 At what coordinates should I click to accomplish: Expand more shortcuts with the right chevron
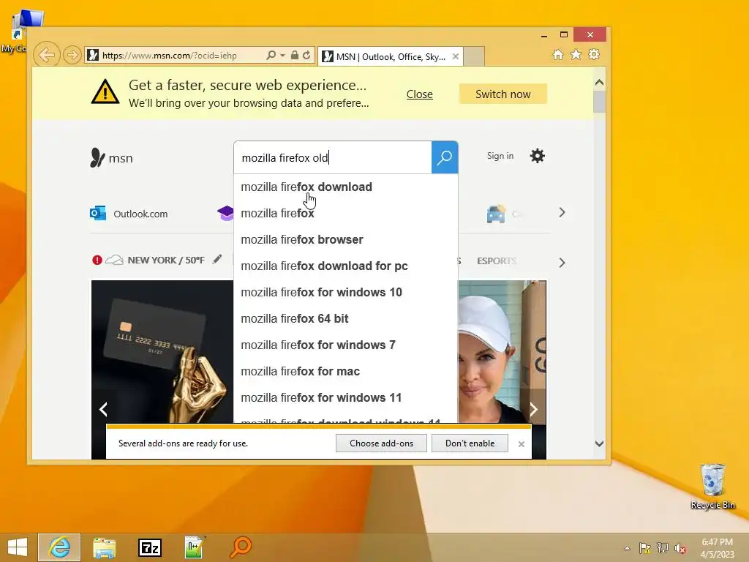click(562, 212)
